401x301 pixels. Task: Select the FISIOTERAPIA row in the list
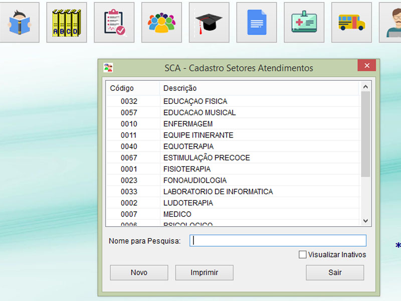click(x=187, y=169)
